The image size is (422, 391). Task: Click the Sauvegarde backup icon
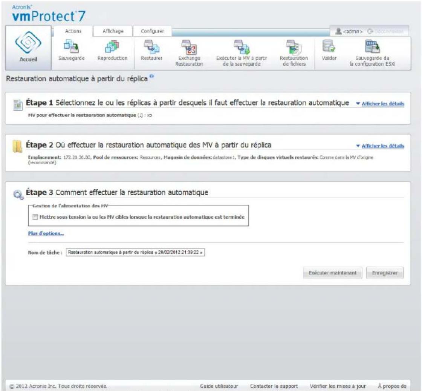(71, 46)
